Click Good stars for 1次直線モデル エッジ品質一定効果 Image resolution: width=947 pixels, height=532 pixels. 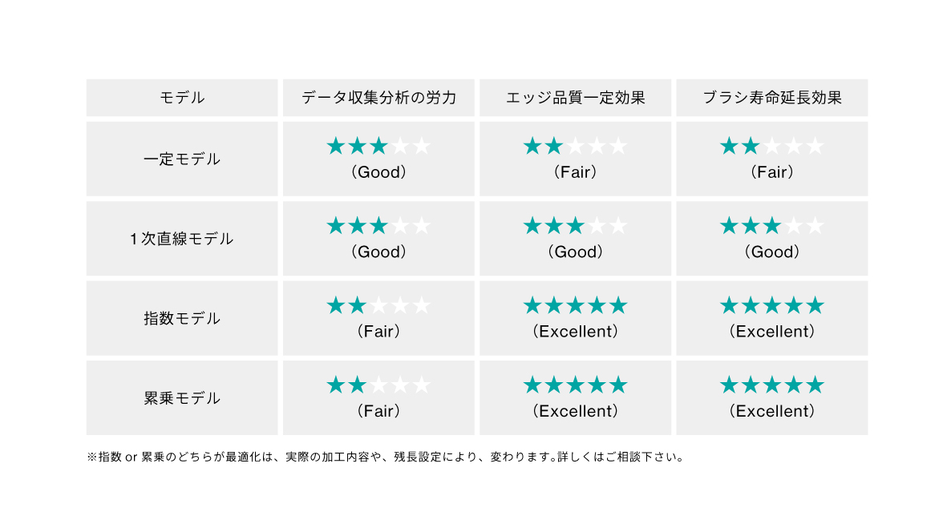[576, 226]
